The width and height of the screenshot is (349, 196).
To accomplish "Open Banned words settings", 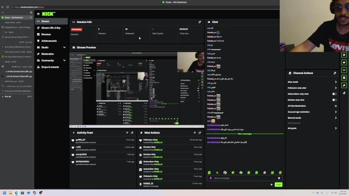I will click(312, 118).
